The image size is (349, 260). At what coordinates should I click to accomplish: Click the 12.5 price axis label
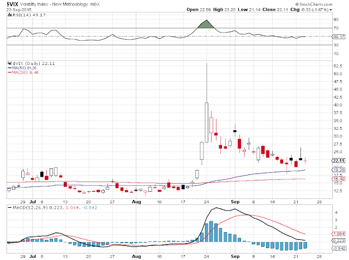pos(338,191)
